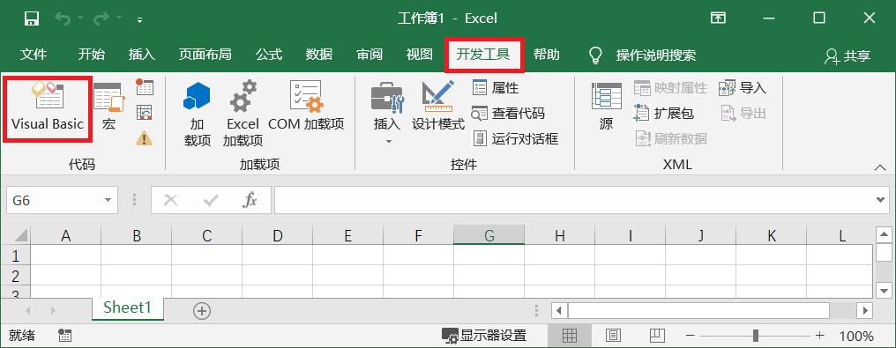Viewport: 896px width, 348px height.
Task: Select row 1 header
Action: [15, 255]
